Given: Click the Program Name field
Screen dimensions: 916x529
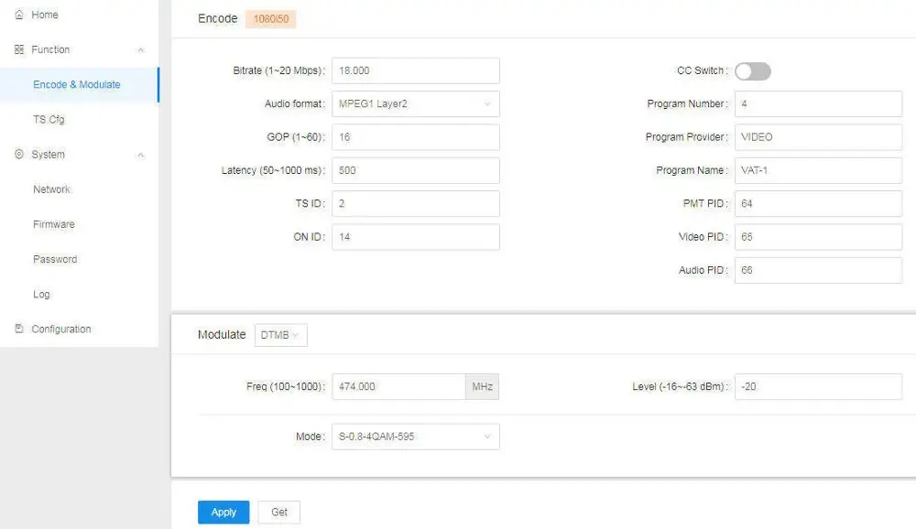Looking at the screenshot, I should [818, 170].
